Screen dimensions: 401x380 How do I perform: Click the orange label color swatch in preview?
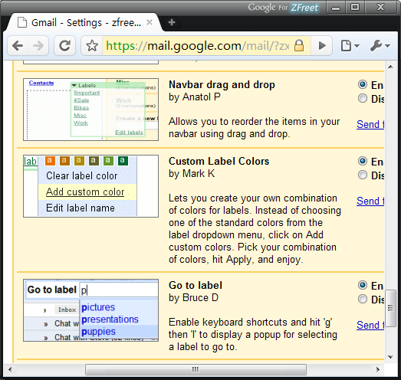point(50,161)
